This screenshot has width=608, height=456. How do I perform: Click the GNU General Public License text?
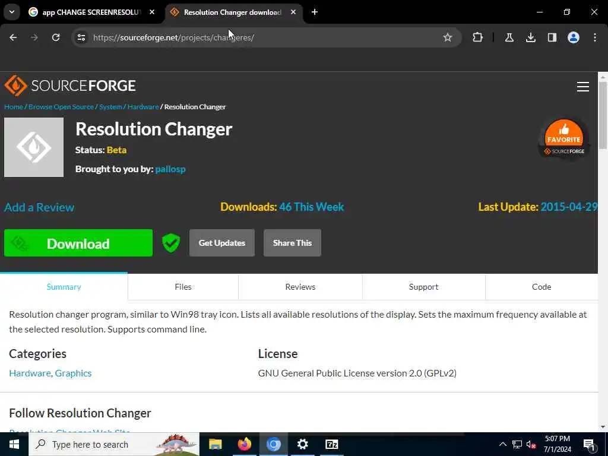click(357, 373)
